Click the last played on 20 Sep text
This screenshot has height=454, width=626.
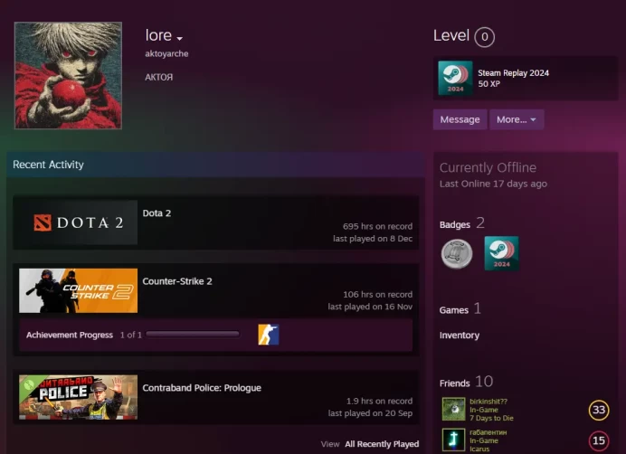pyautogui.click(x=370, y=413)
